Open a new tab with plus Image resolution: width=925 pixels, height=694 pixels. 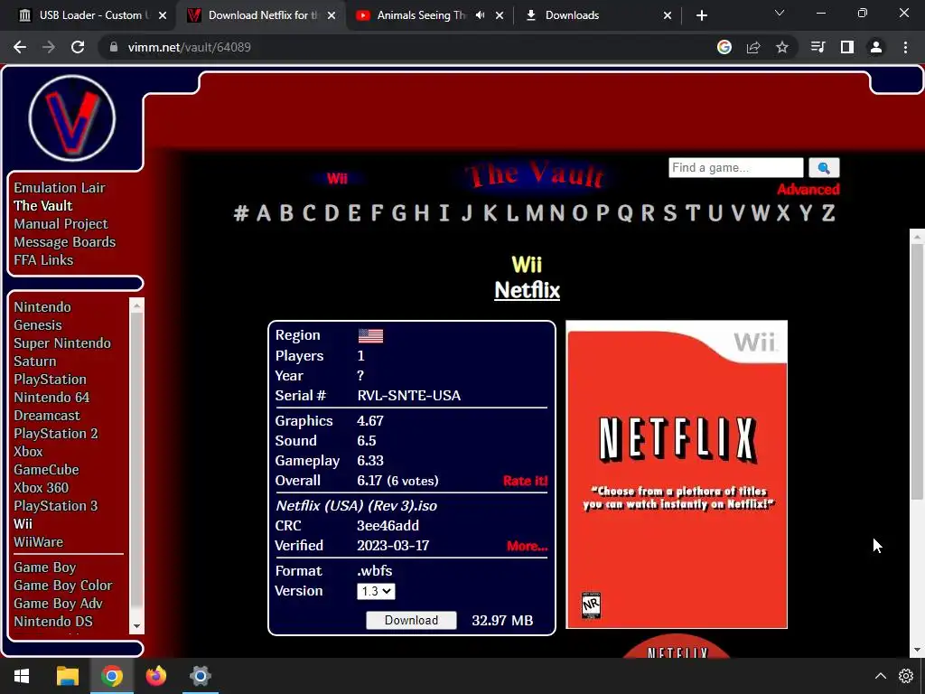tap(701, 15)
